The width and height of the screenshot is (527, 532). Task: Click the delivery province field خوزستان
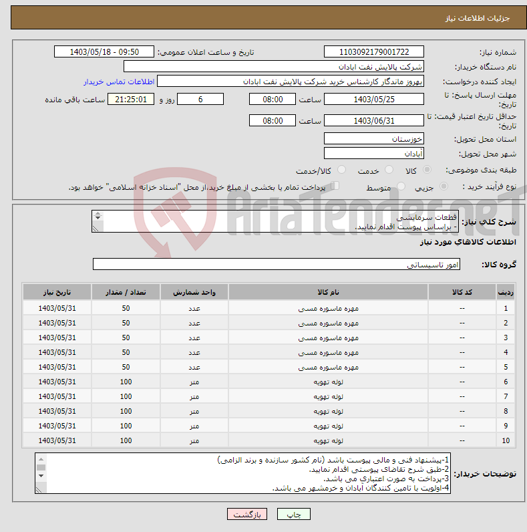point(374,138)
